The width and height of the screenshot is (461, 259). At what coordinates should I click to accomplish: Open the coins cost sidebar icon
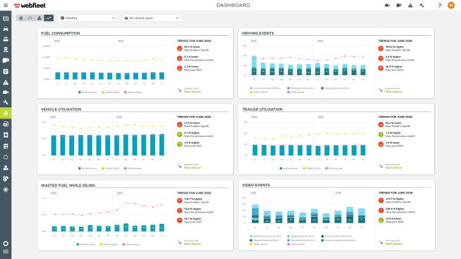(6, 179)
